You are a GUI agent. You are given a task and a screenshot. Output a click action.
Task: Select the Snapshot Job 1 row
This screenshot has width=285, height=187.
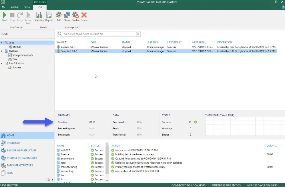[x=166, y=51]
